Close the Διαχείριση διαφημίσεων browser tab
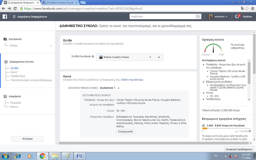 (x=38, y=2)
